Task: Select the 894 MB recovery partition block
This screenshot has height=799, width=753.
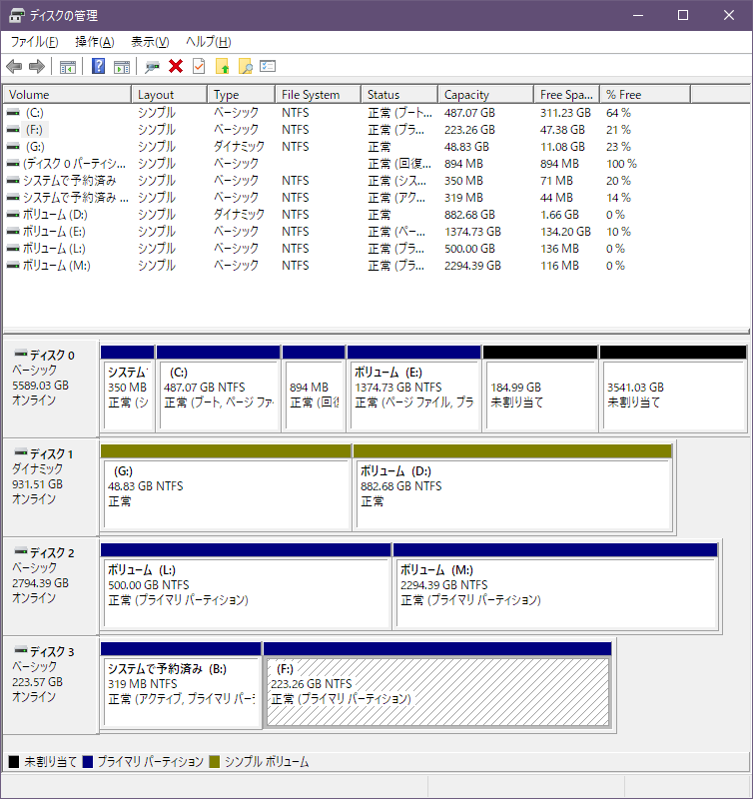Action: (x=314, y=389)
